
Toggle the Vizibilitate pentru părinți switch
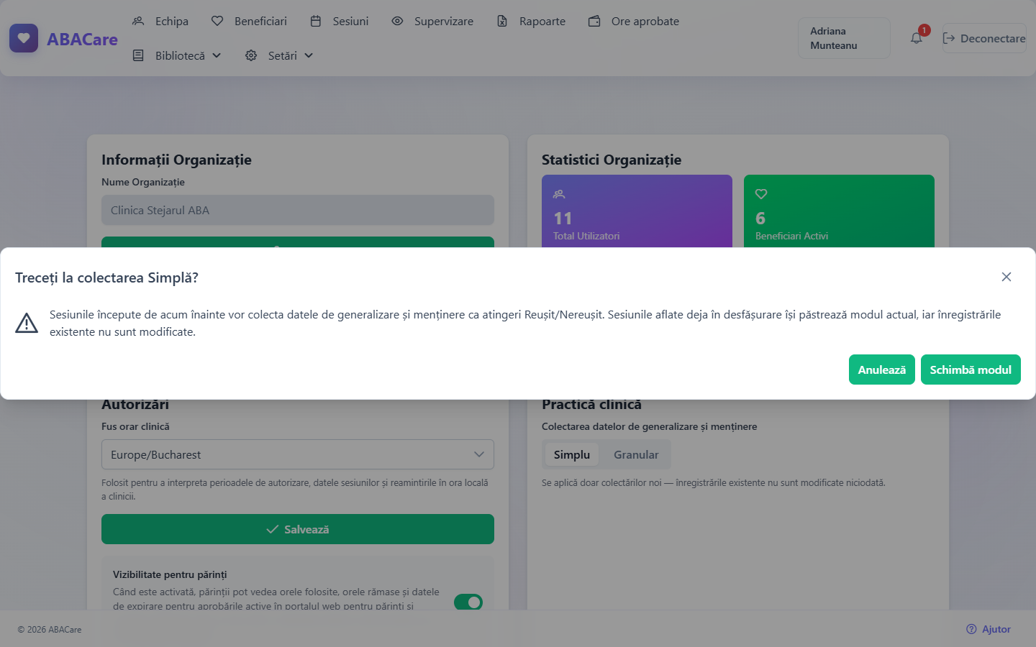[x=468, y=602]
